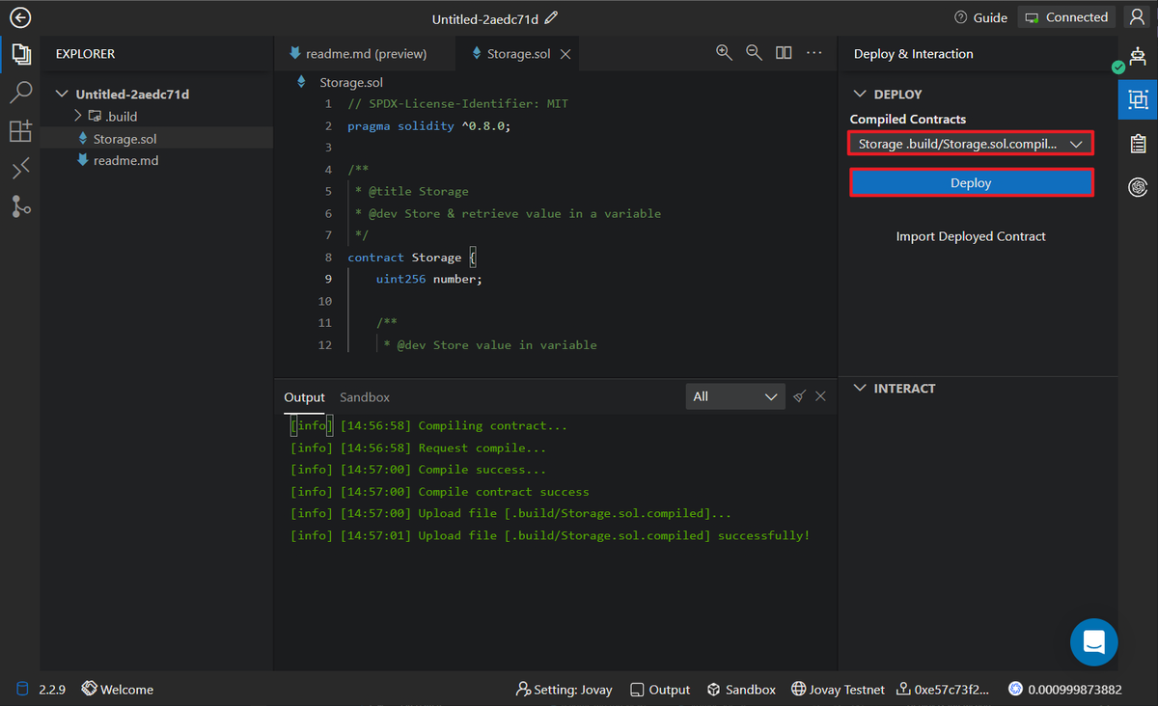1158x706 pixels.
Task: Click the zoom in magnifier icon
Action: (724, 53)
